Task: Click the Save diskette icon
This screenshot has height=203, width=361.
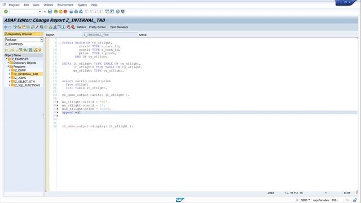Action: [50, 11]
